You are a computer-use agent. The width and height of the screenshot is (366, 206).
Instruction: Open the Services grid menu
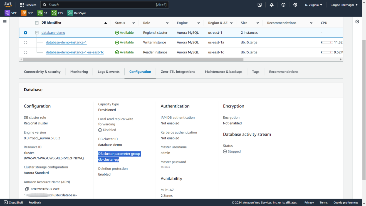(22, 5)
